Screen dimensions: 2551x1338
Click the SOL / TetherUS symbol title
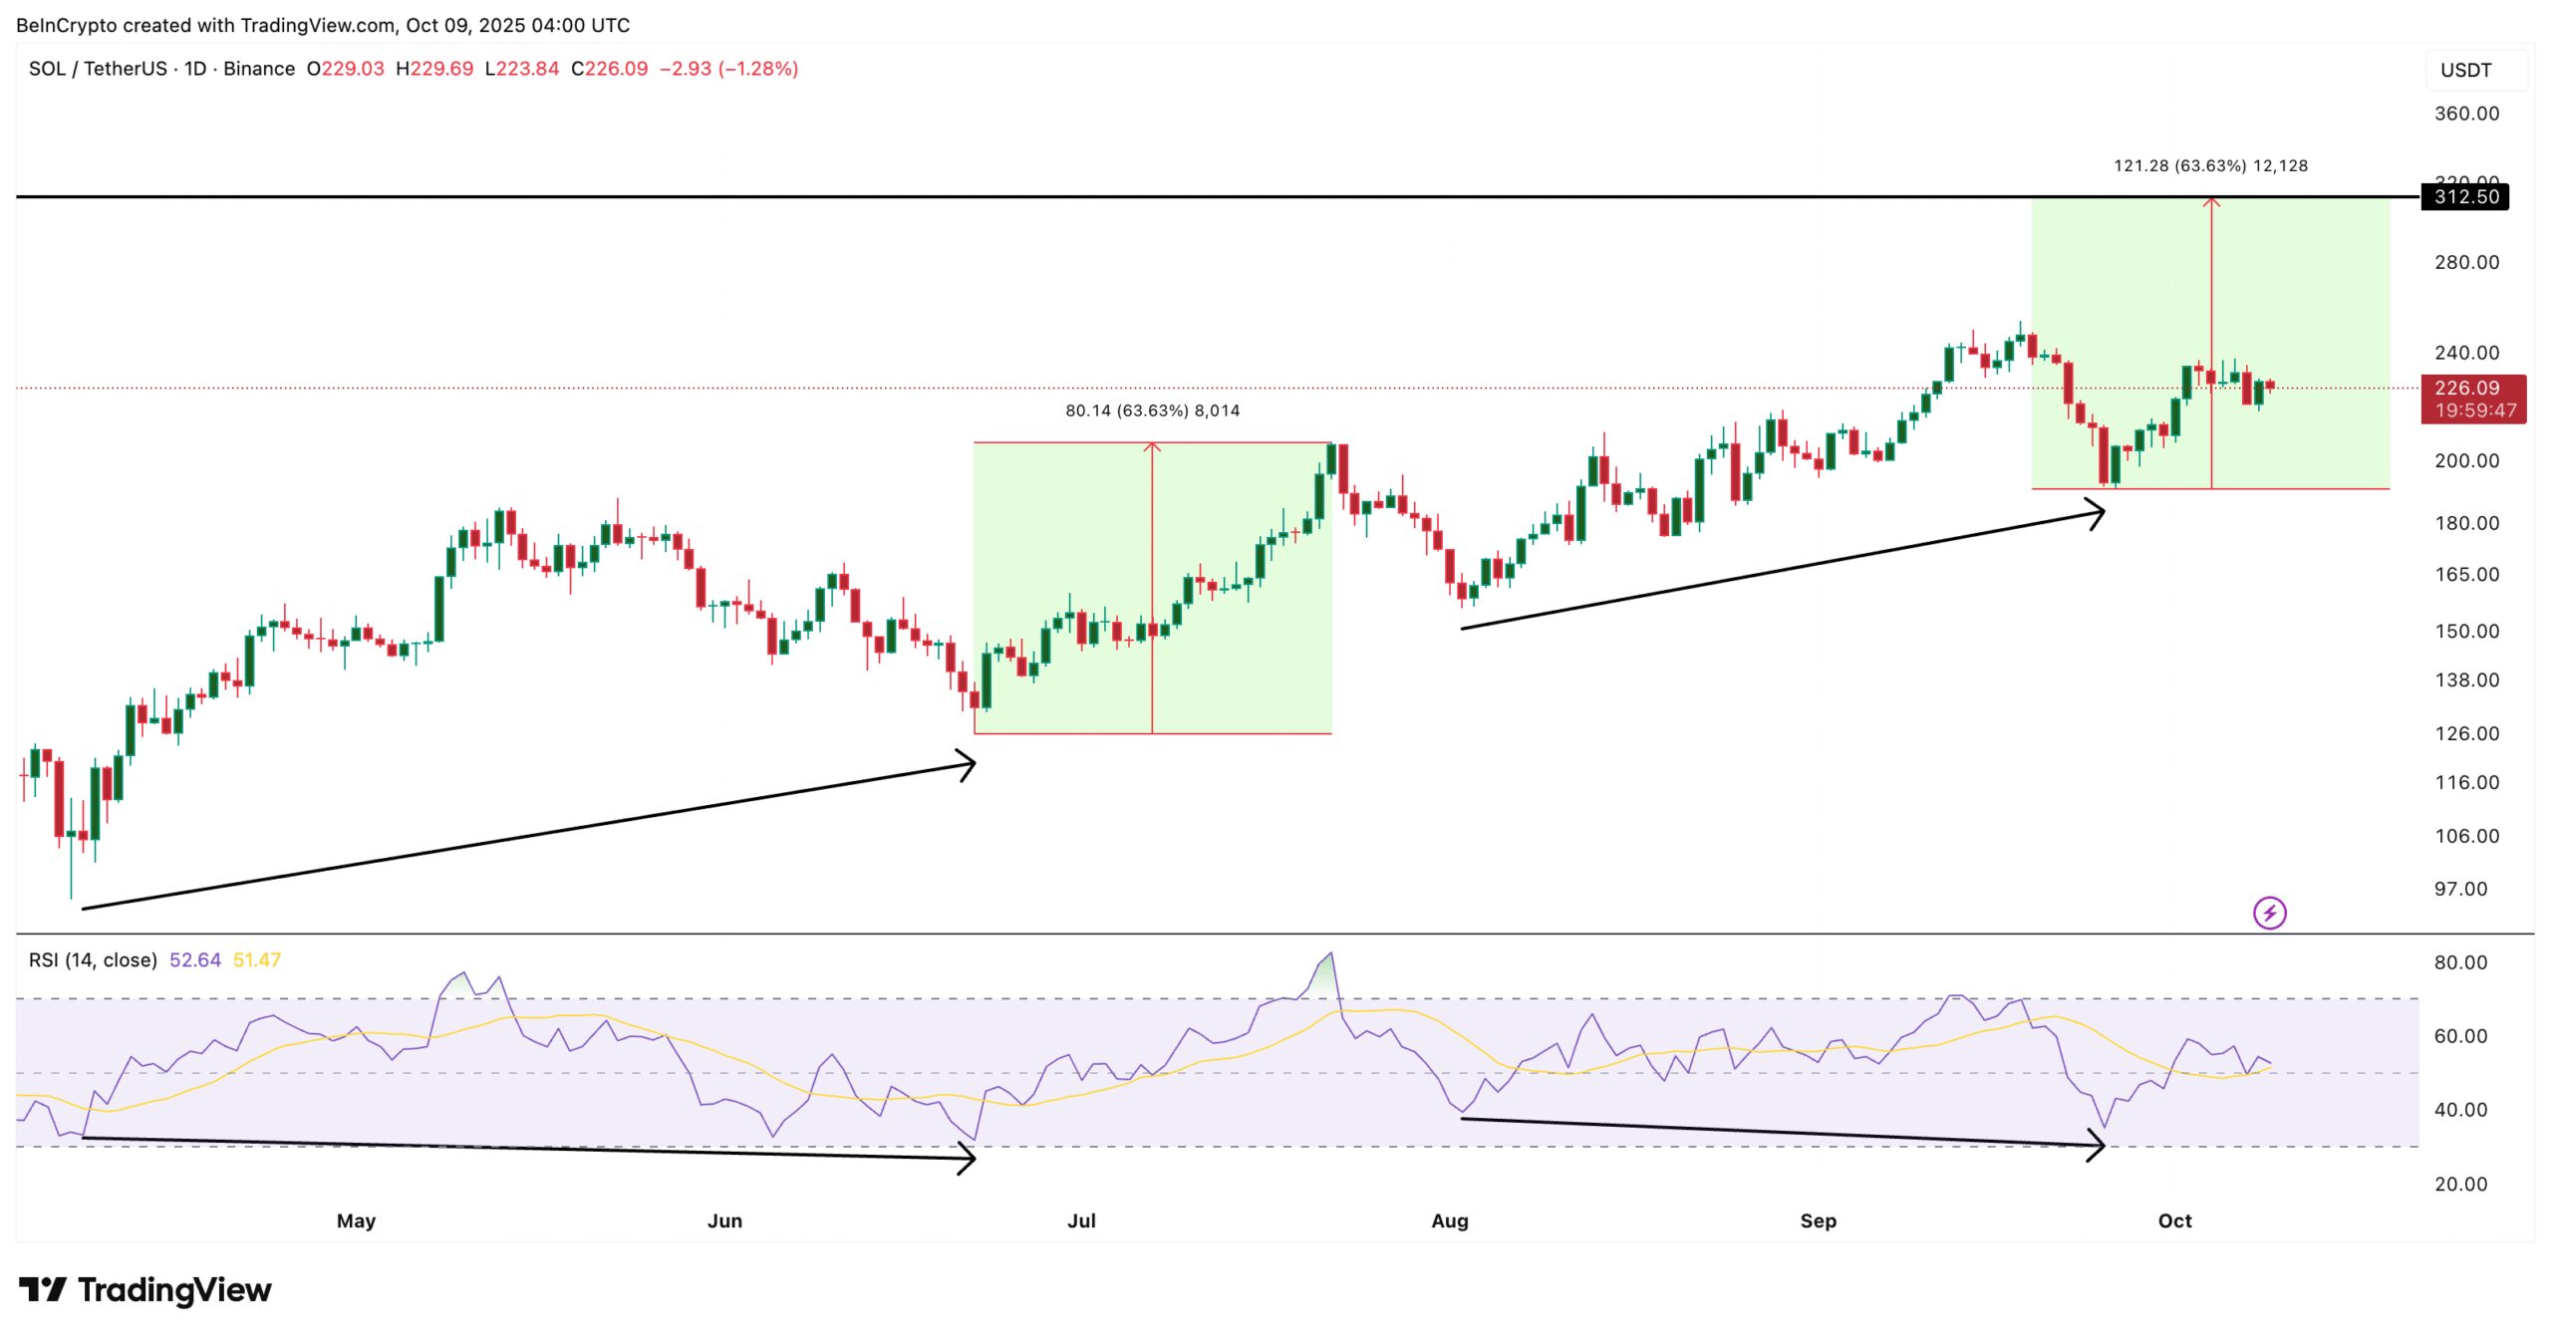pyautogui.click(x=98, y=69)
